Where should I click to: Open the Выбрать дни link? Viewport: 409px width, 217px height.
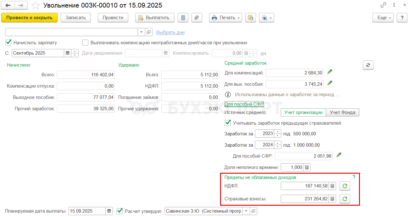pos(170,32)
